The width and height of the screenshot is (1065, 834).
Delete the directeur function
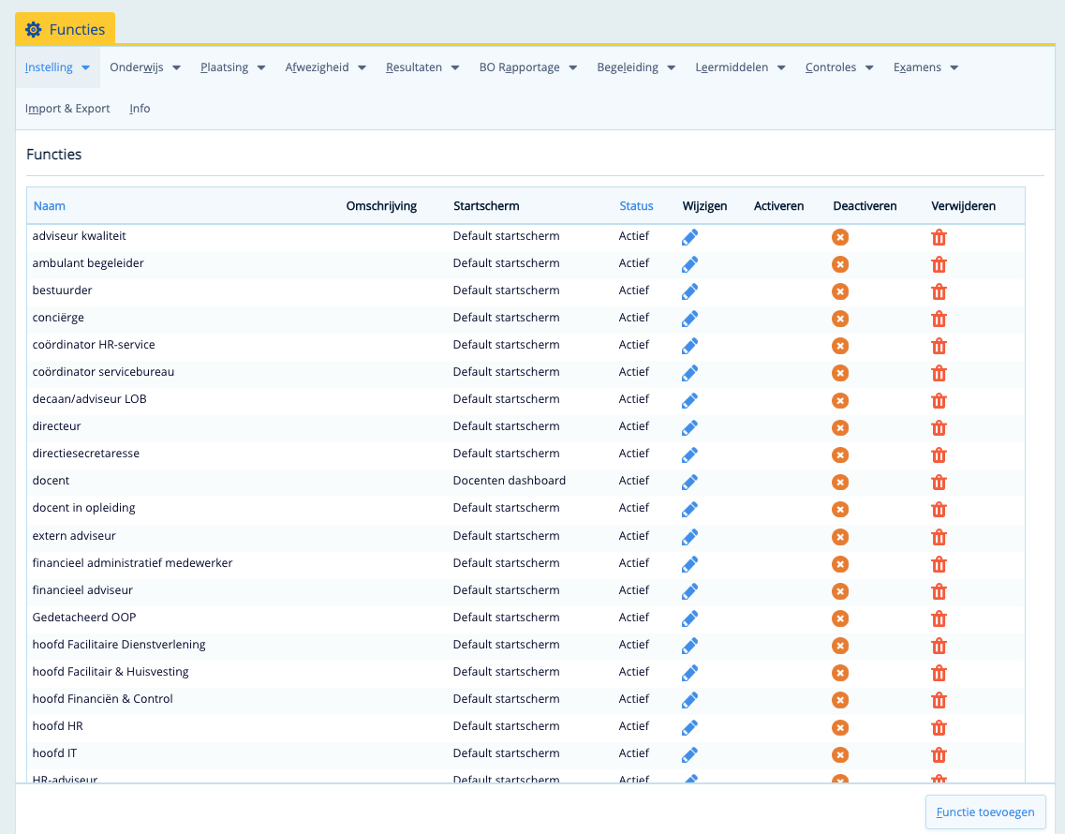click(x=939, y=427)
